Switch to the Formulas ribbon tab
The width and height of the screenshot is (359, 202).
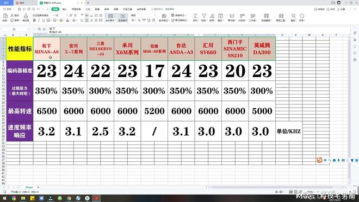(x=88, y=9)
